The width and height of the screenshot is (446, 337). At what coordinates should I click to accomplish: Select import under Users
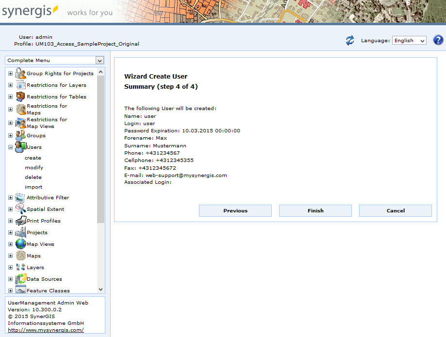tap(33, 187)
